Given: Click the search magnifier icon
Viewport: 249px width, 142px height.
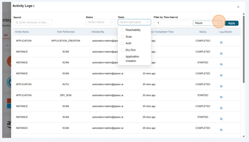Looking at the screenshot, I should tap(17, 23).
